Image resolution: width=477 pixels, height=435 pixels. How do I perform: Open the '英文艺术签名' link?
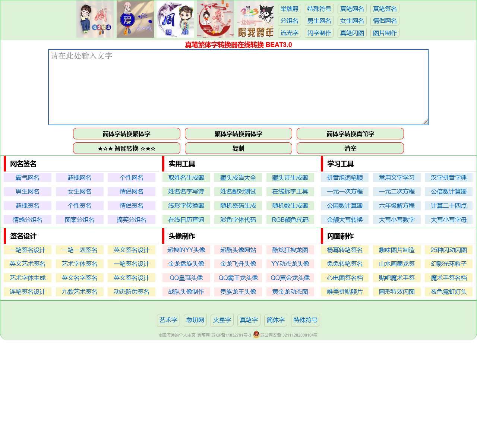pyautogui.click(x=28, y=264)
